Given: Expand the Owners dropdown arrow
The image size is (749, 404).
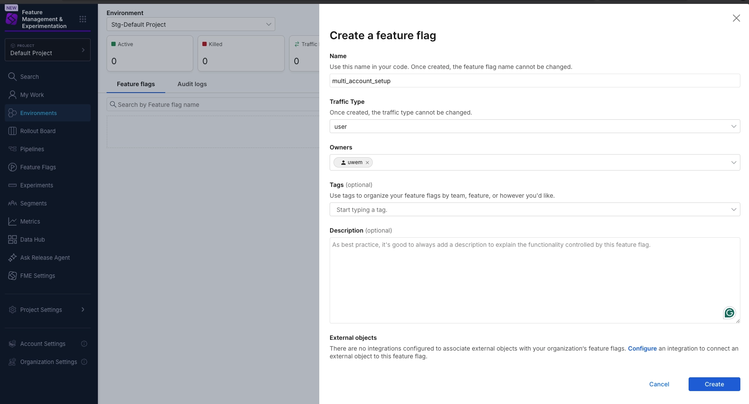Looking at the screenshot, I should 733,162.
